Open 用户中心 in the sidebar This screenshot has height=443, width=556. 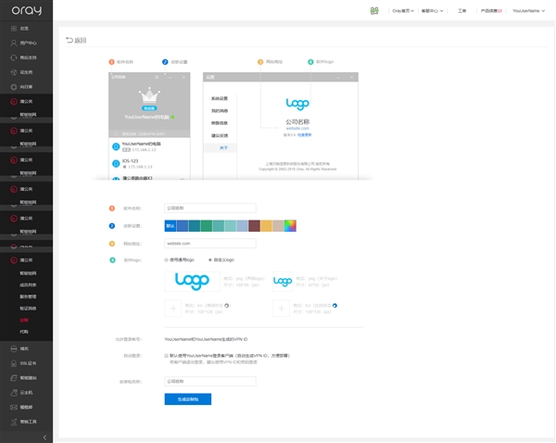coord(27,43)
